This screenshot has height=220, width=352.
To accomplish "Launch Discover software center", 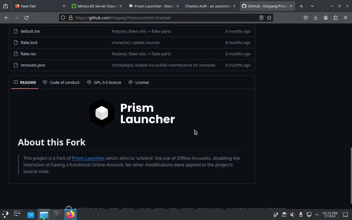I will pos(31,214).
